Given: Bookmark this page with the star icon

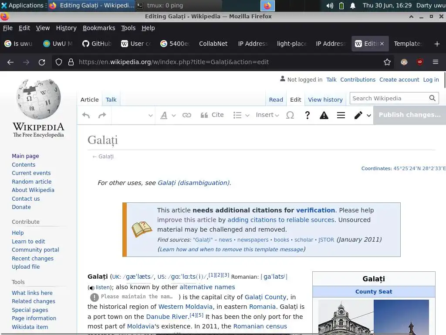Looking at the screenshot, I should point(387,62).
